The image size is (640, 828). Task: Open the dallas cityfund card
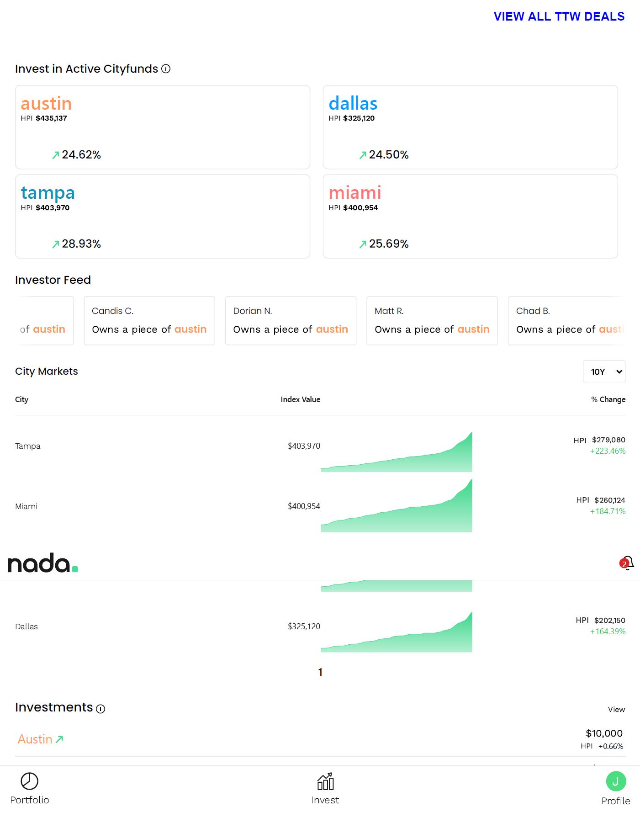470,127
